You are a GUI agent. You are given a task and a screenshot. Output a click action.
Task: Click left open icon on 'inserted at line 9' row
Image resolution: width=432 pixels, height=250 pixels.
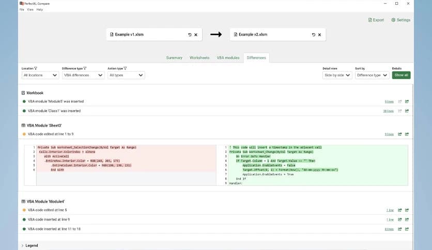pyautogui.click(x=400, y=220)
